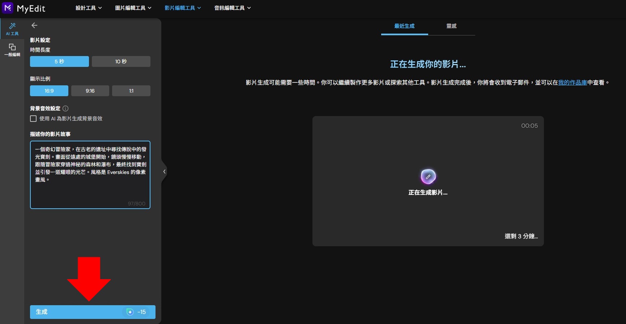
Task: Go back with the left arrow icon
Action: (34, 25)
